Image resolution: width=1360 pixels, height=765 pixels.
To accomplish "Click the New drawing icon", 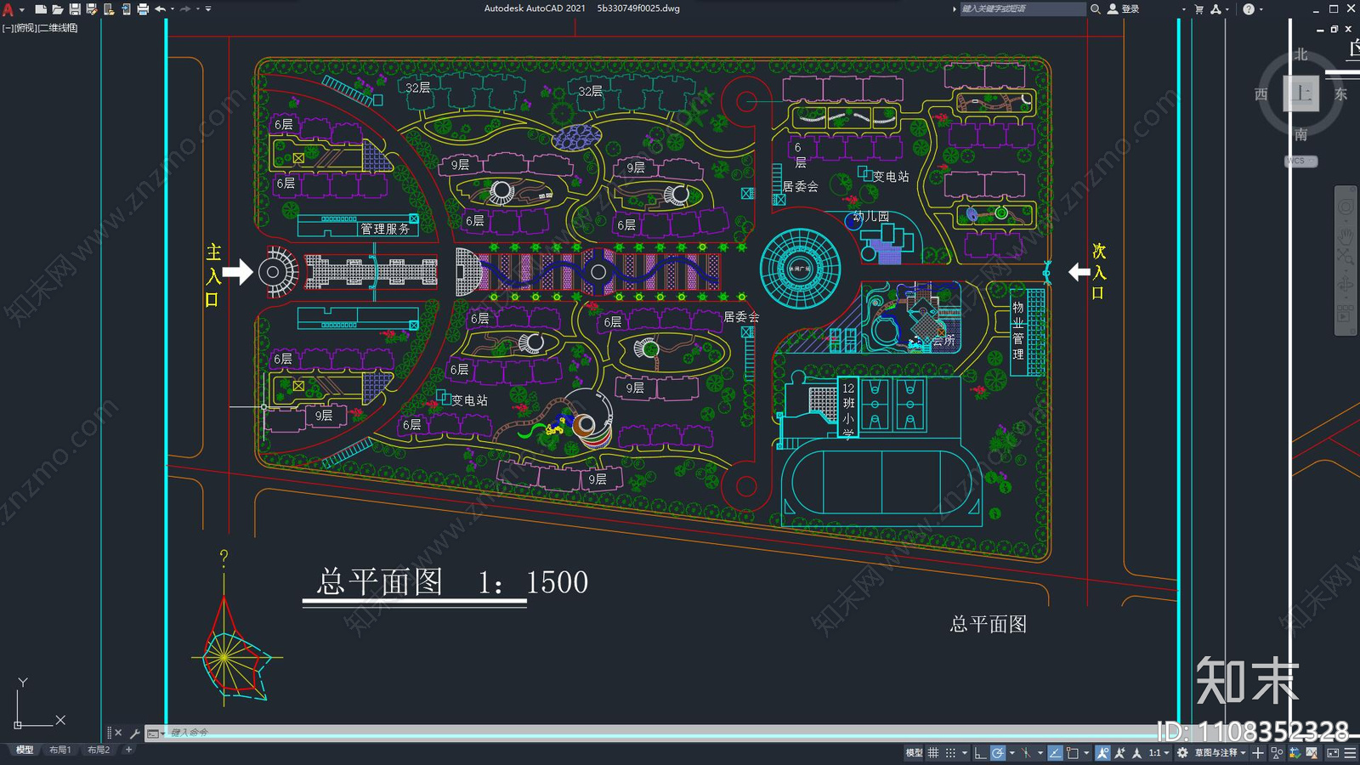I will tap(40, 9).
